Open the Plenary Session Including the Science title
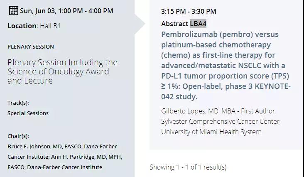Screen dimensions: 304x177 click(62, 71)
